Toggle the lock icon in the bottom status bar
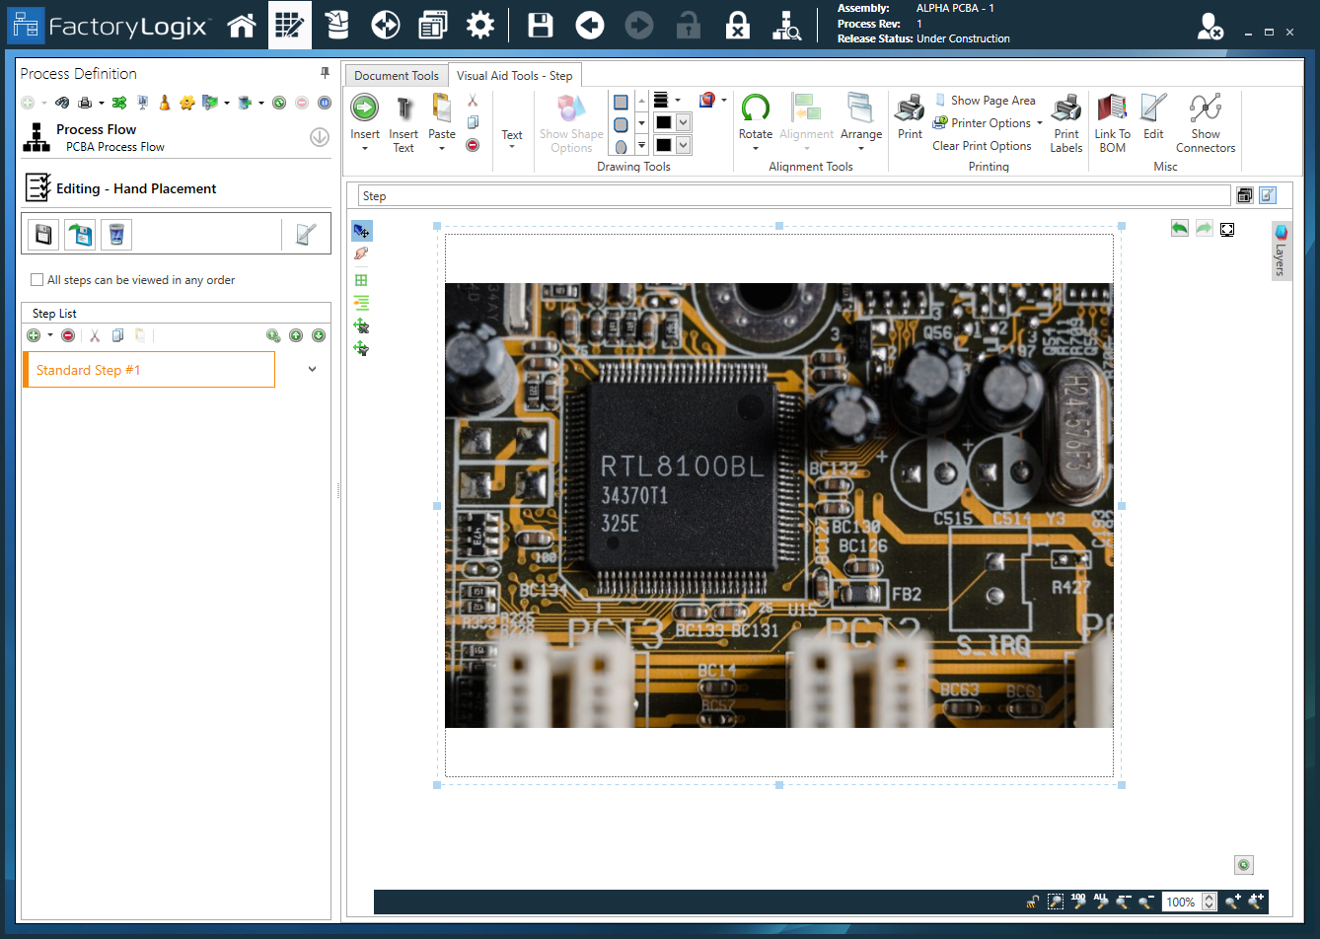The width and height of the screenshot is (1320, 939). click(1032, 902)
